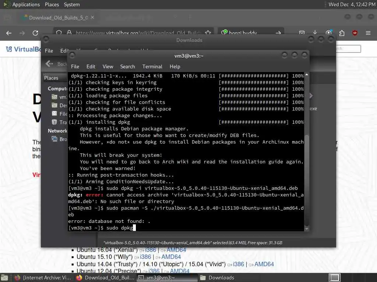
Task: Click the terminal prompt line 'sudo dpkg'
Action: pyautogui.click(x=102, y=228)
